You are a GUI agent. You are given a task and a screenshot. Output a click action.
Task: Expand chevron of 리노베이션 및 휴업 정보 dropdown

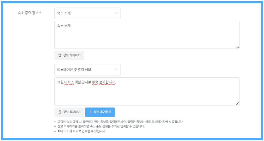pyautogui.click(x=116, y=70)
